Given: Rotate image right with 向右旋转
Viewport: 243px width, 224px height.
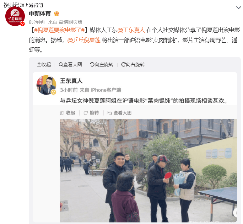Looking at the screenshot, I should (133, 64).
